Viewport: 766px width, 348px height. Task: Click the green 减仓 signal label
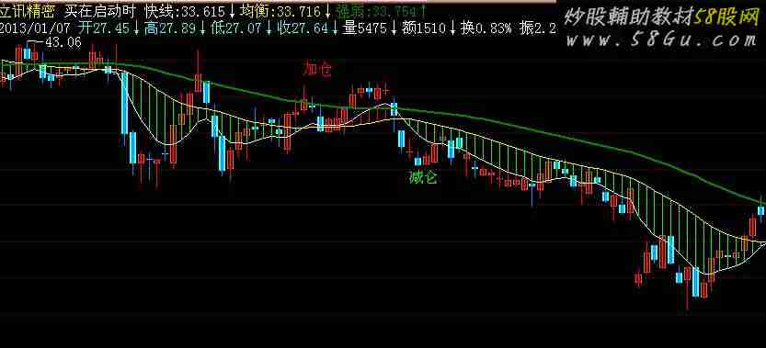[x=423, y=177]
